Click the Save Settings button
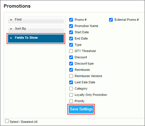145x126 pixels. (x=81, y=109)
